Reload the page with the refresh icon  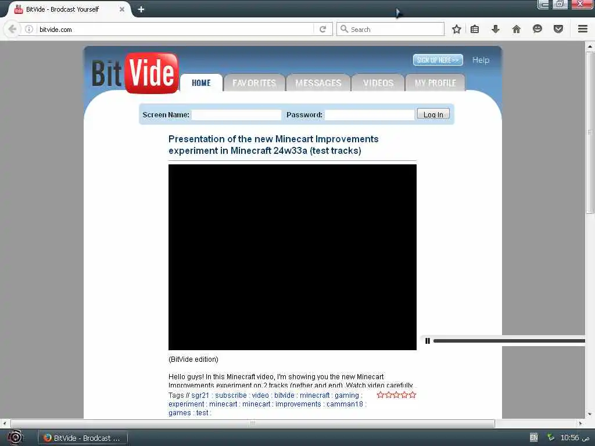pos(322,29)
